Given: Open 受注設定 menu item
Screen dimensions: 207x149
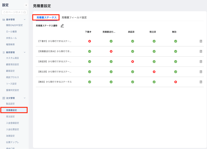Looking at the screenshot, I should 10,116.
